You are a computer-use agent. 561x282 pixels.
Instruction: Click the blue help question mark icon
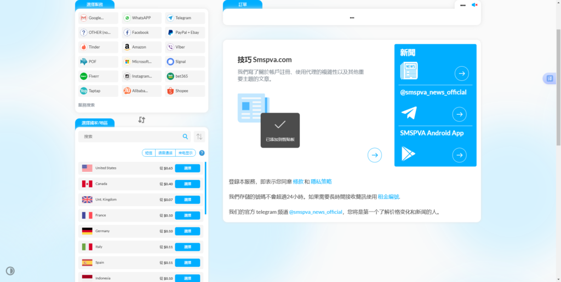202,153
